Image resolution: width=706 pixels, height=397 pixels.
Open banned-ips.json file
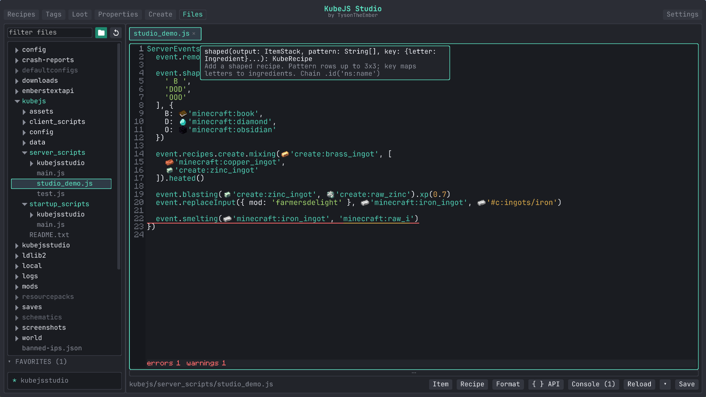(x=52, y=348)
